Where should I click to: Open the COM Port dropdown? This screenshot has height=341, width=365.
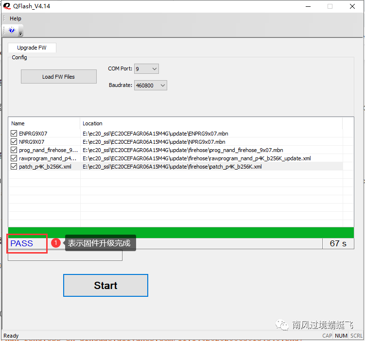146,69
